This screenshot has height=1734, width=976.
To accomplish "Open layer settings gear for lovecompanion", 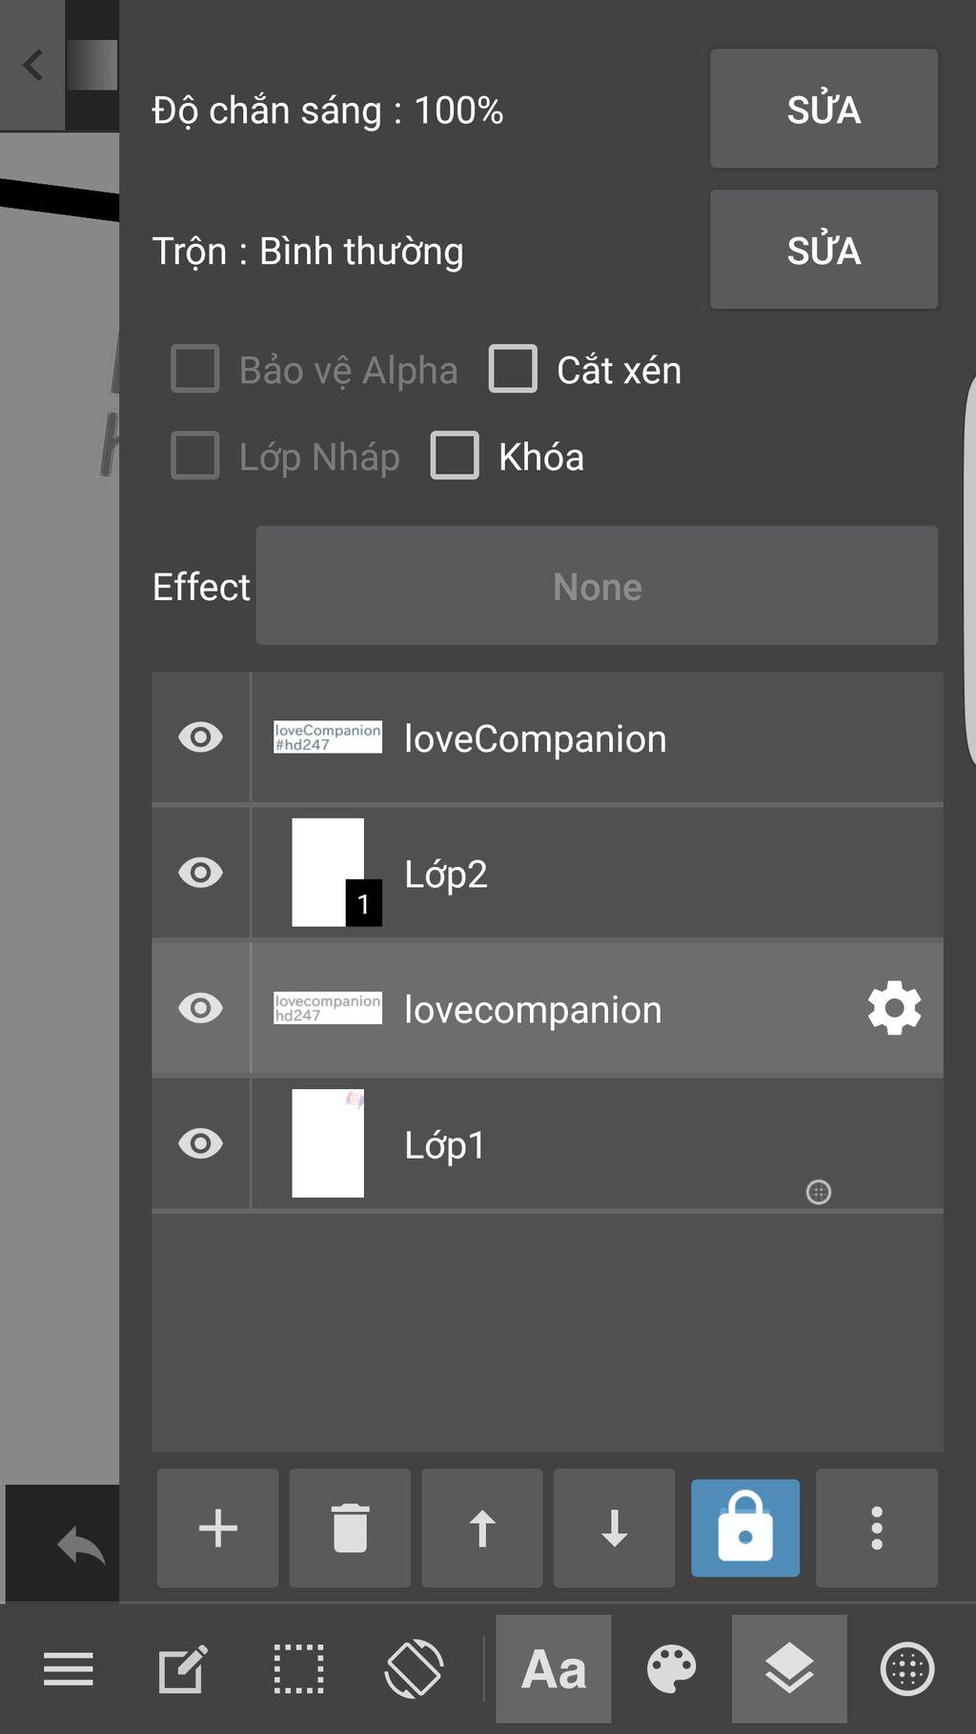I will pyautogui.click(x=894, y=1009).
